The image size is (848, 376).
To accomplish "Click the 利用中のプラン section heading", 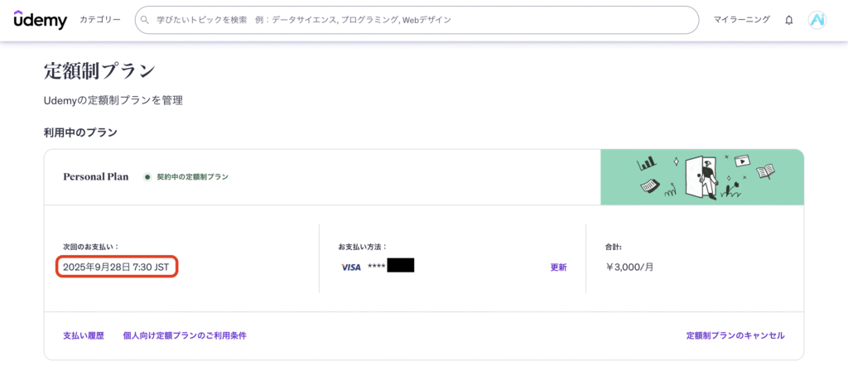I will point(80,132).
